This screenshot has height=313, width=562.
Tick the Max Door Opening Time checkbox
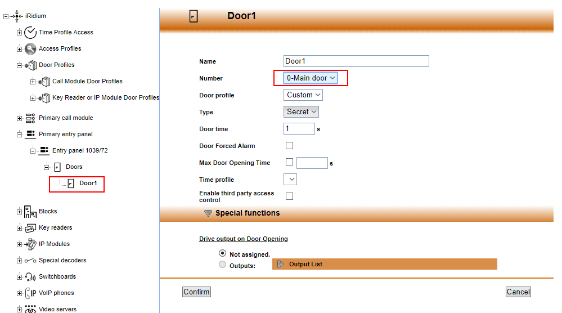pyautogui.click(x=289, y=162)
